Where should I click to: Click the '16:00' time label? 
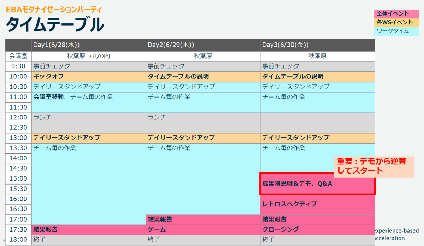(x=18, y=199)
